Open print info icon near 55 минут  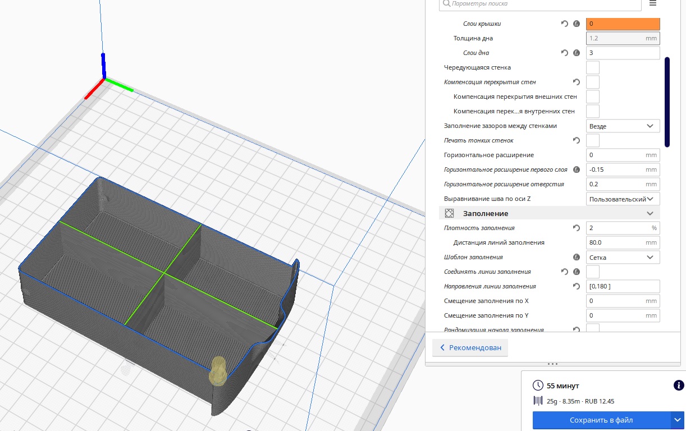tap(678, 386)
